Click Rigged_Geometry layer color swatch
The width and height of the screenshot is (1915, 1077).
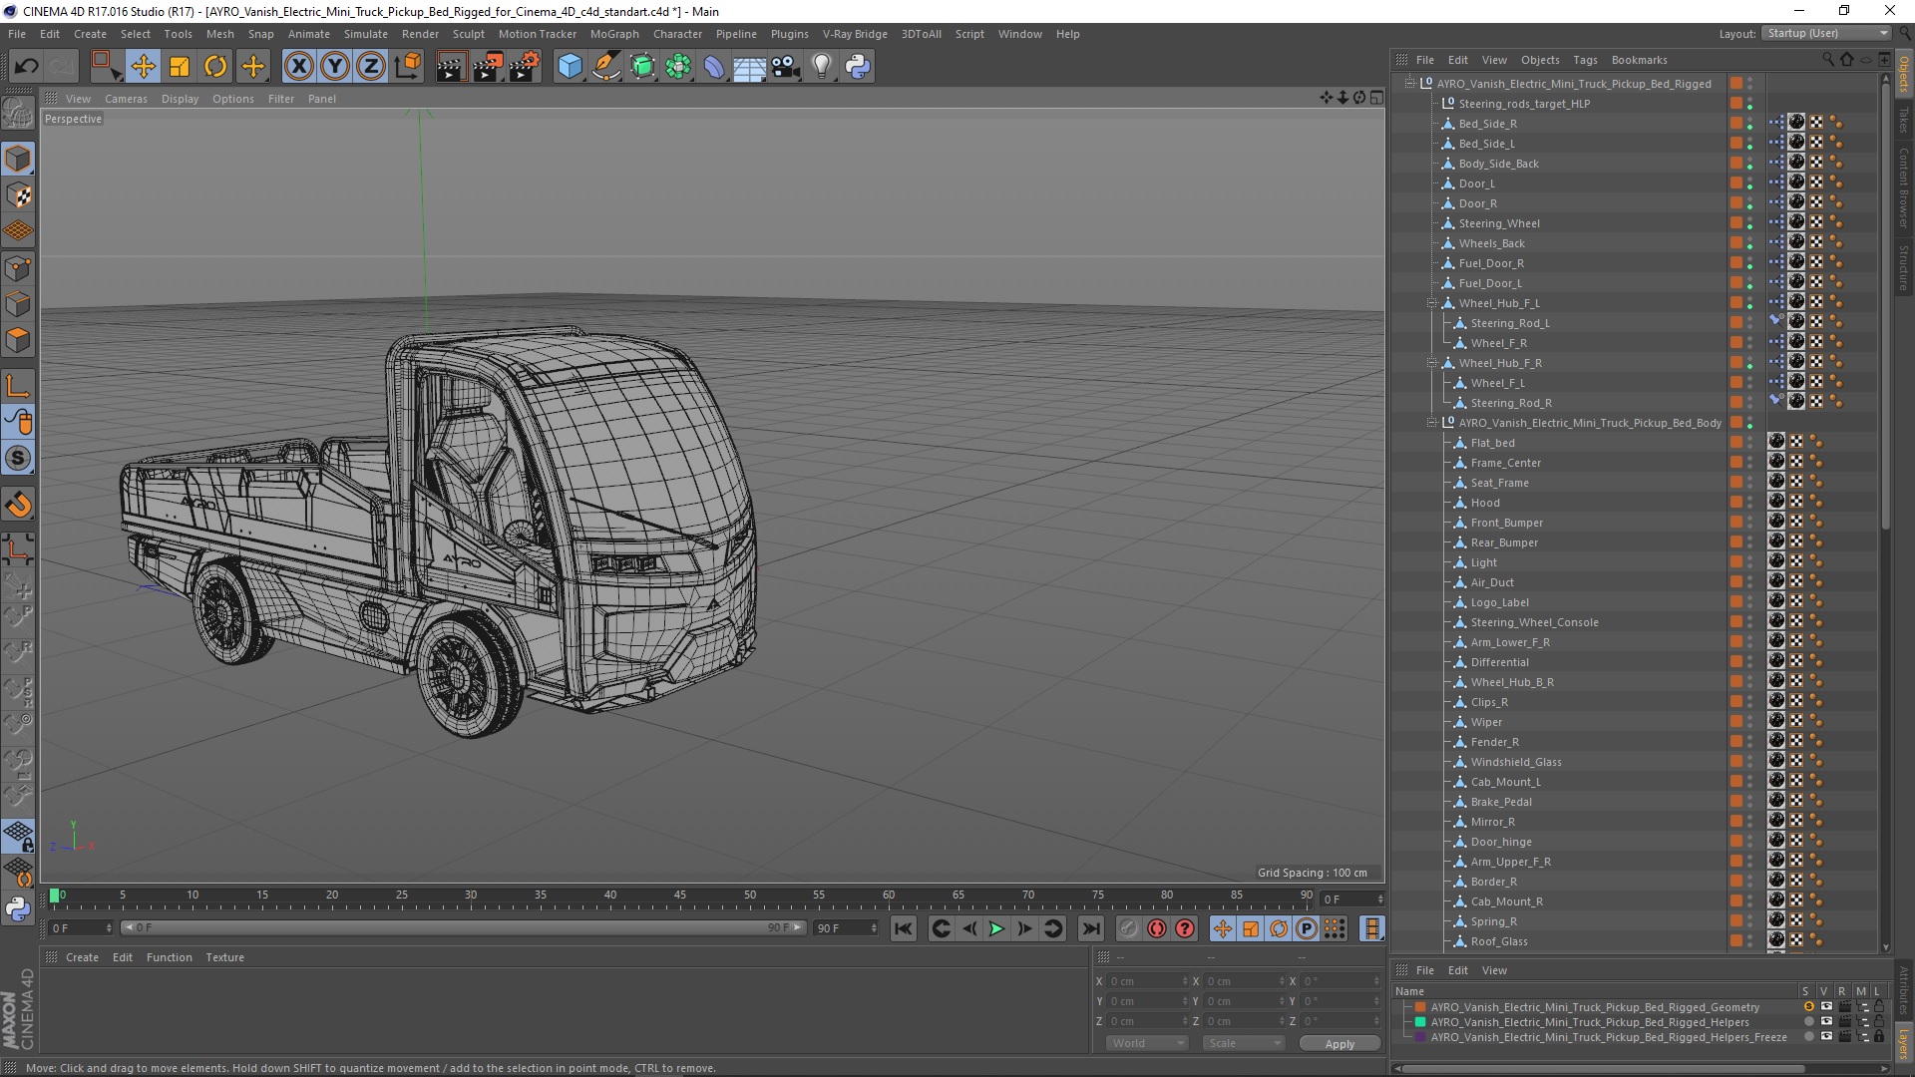click(1420, 1007)
